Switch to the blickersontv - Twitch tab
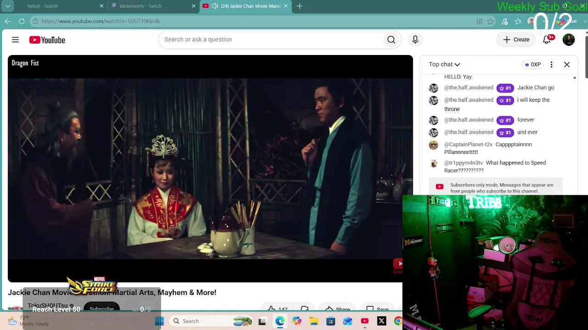Viewport: 588px width, 330px height. pos(154,6)
